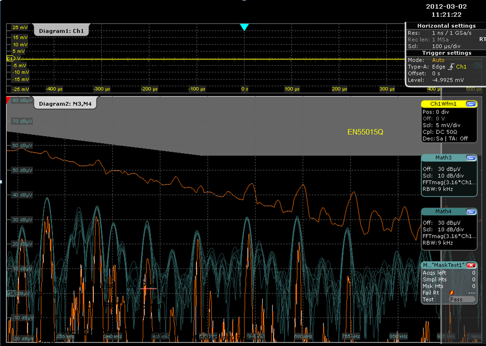The width and height of the screenshot is (486, 346).
Task: Click the Fail Rt lightning icon
Action: [452, 293]
